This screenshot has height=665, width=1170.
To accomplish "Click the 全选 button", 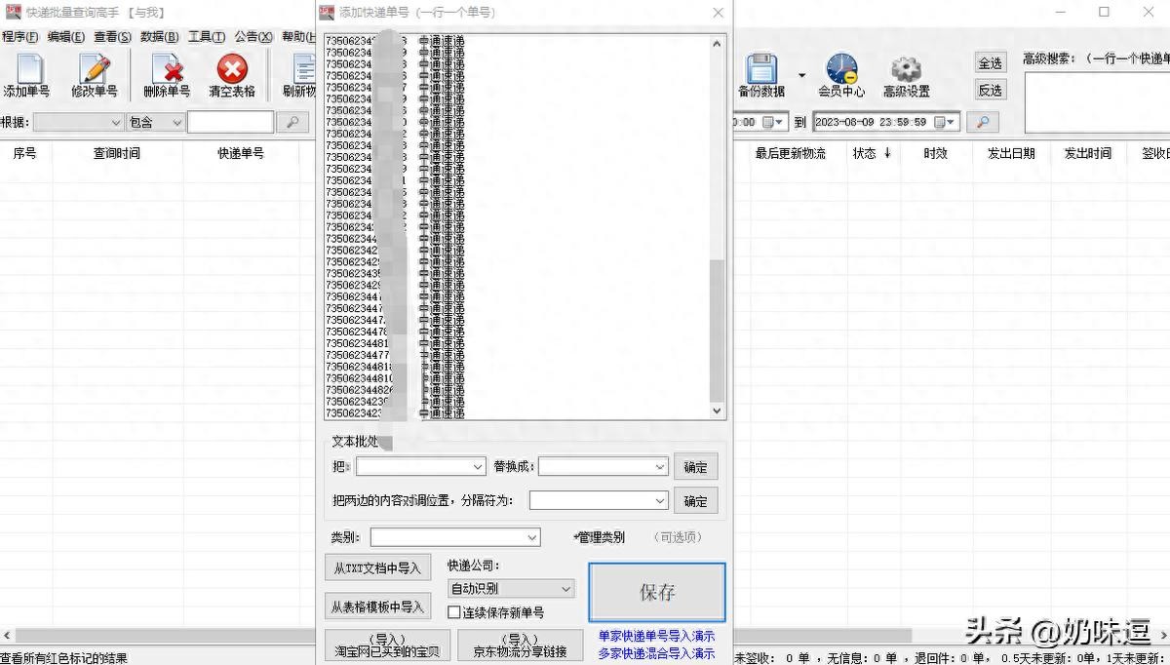I will tap(990, 63).
